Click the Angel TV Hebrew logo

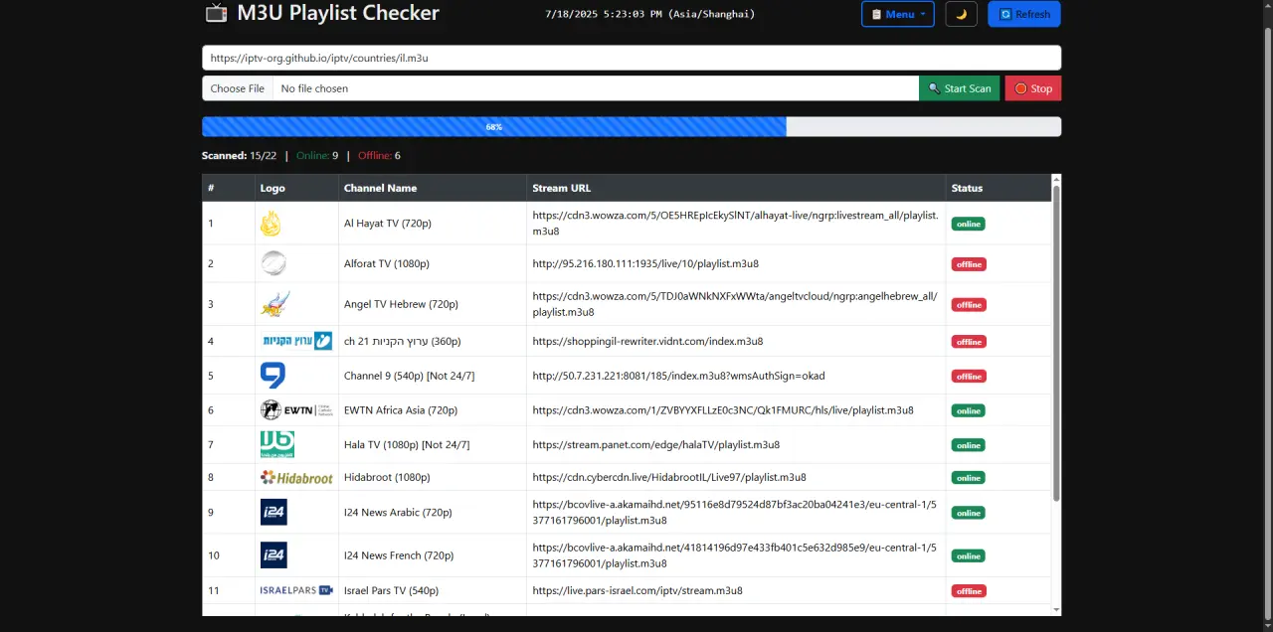(x=275, y=304)
